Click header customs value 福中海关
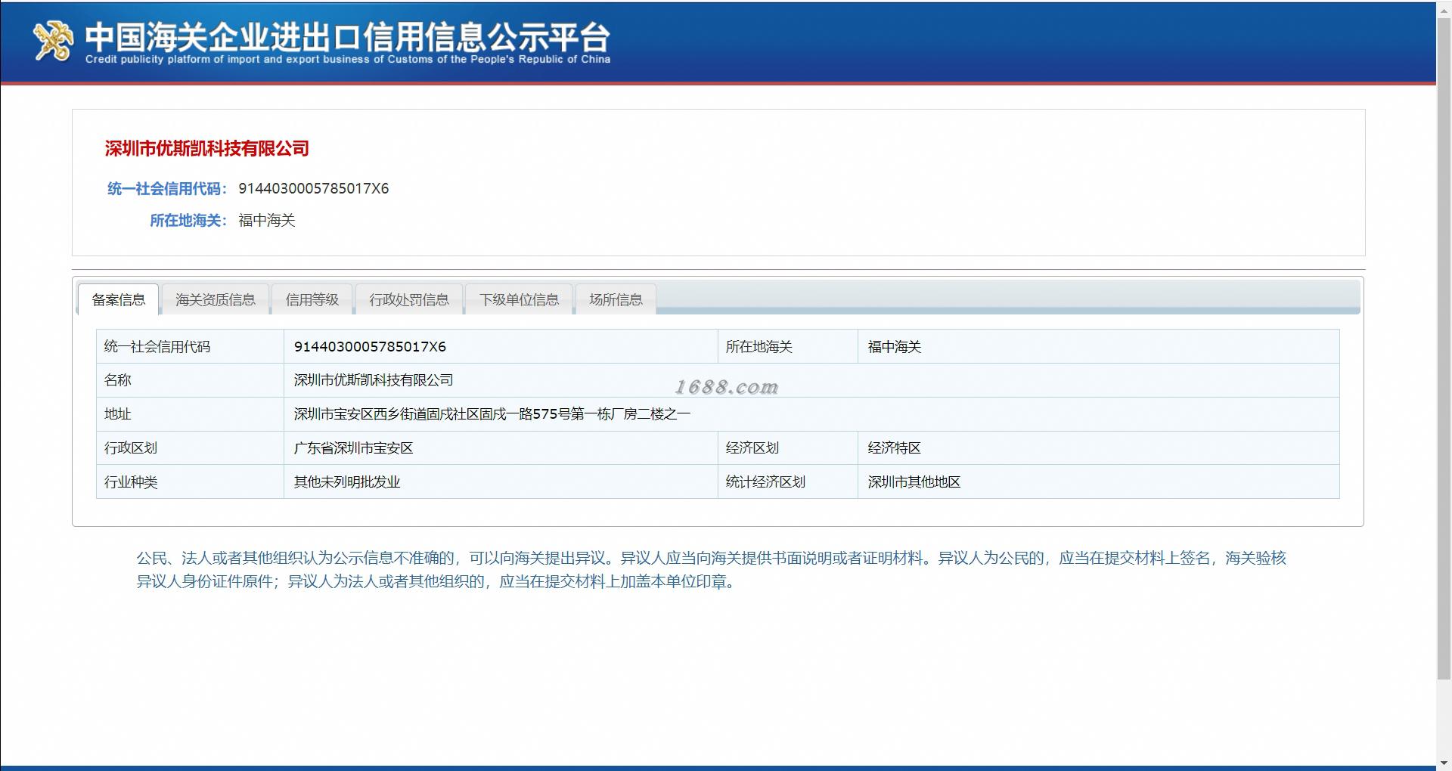Screen dimensions: 1452x771 pos(267,220)
